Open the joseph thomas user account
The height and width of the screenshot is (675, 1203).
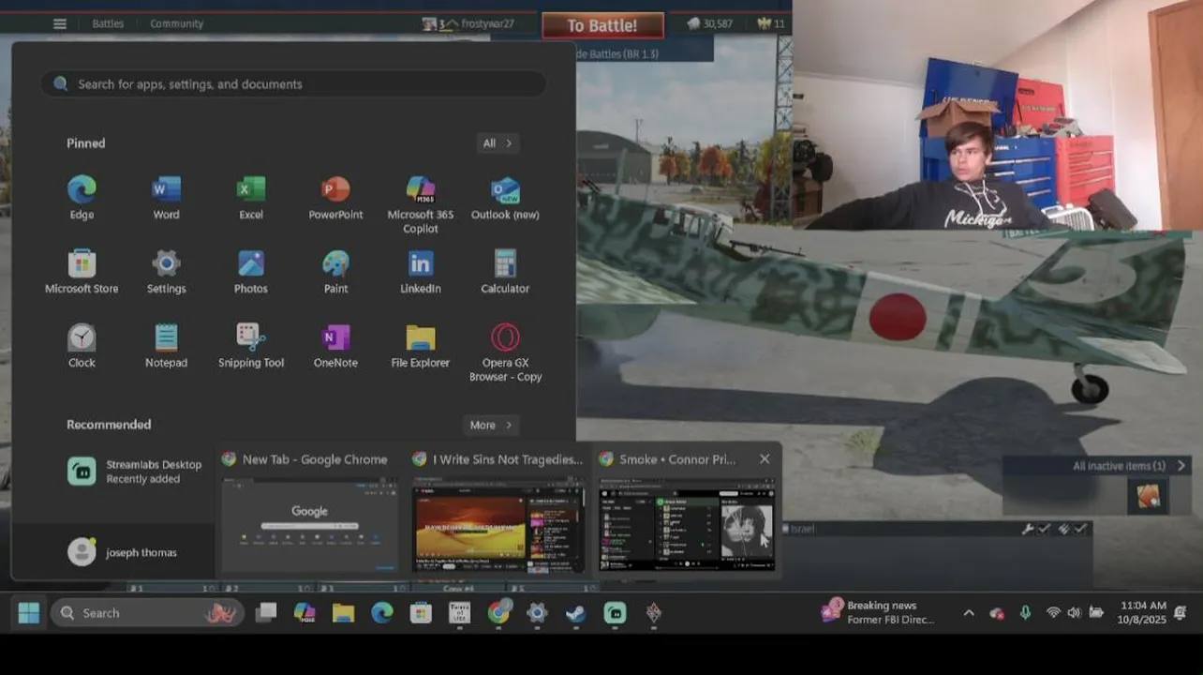click(122, 552)
